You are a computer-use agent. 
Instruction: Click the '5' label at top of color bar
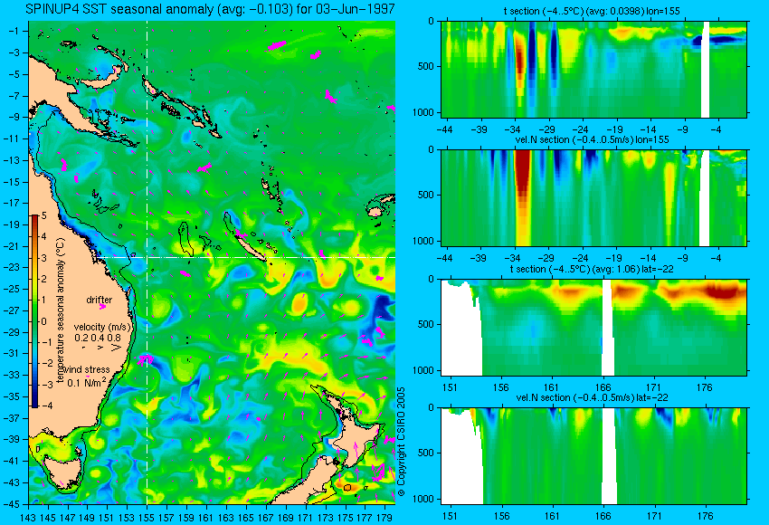[44, 215]
